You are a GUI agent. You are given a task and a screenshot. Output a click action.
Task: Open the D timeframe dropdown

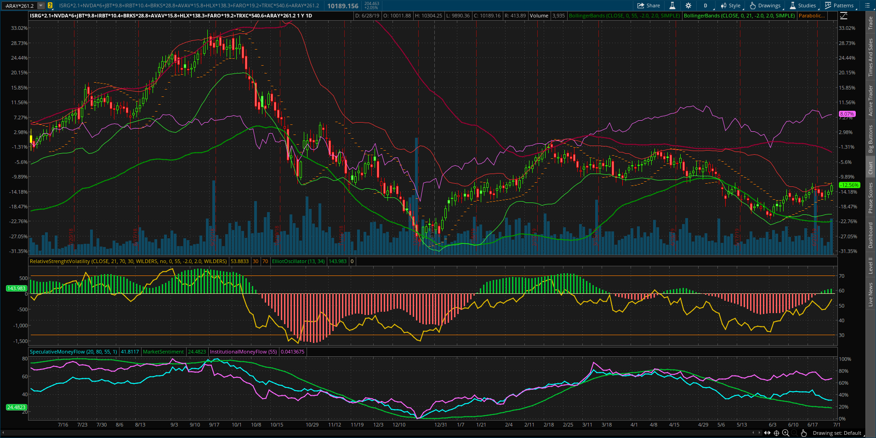[705, 6]
